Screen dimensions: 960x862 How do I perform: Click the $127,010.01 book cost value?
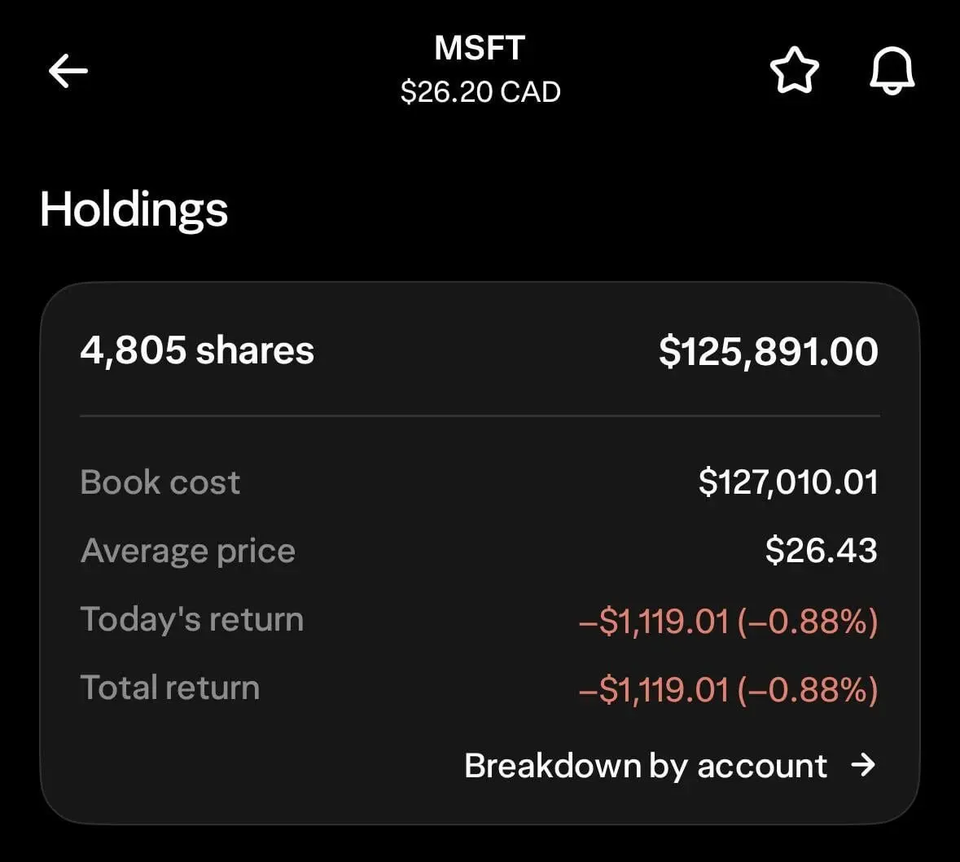tap(788, 482)
